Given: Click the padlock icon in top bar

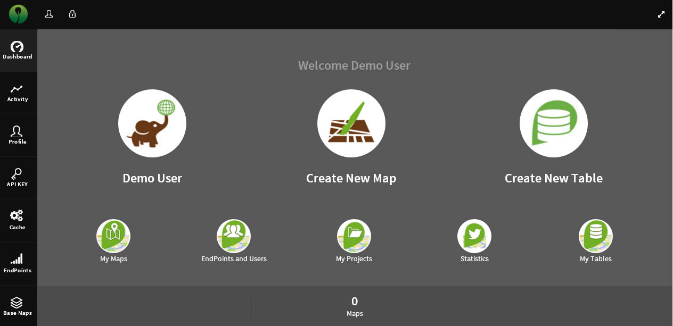Looking at the screenshot, I should pos(72,14).
